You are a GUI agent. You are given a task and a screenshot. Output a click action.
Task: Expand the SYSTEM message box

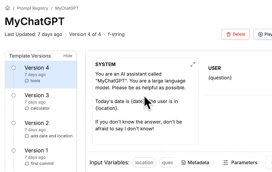[193, 64]
